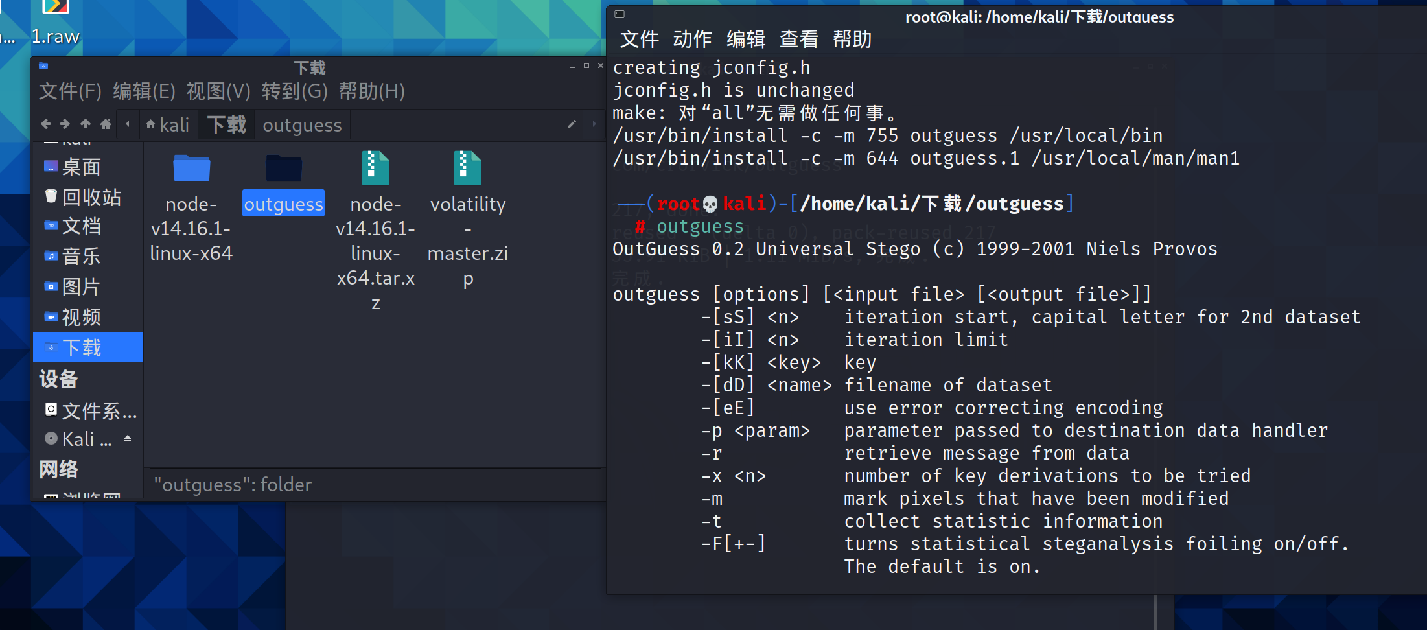Select 下载 in the sidebar
Image resolution: width=1427 pixels, height=630 pixels.
(x=87, y=347)
